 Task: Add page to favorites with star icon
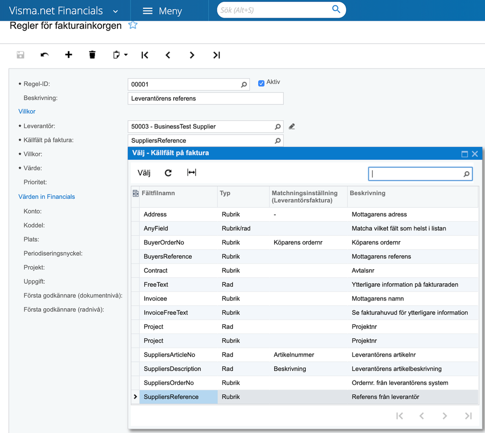click(x=133, y=25)
